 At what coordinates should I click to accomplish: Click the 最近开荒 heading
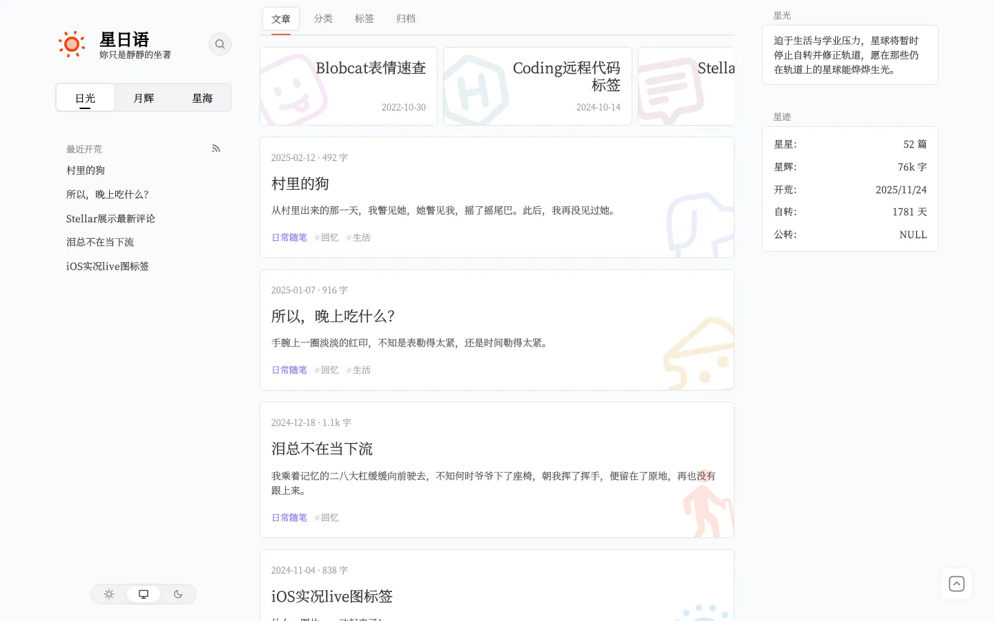coord(84,149)
